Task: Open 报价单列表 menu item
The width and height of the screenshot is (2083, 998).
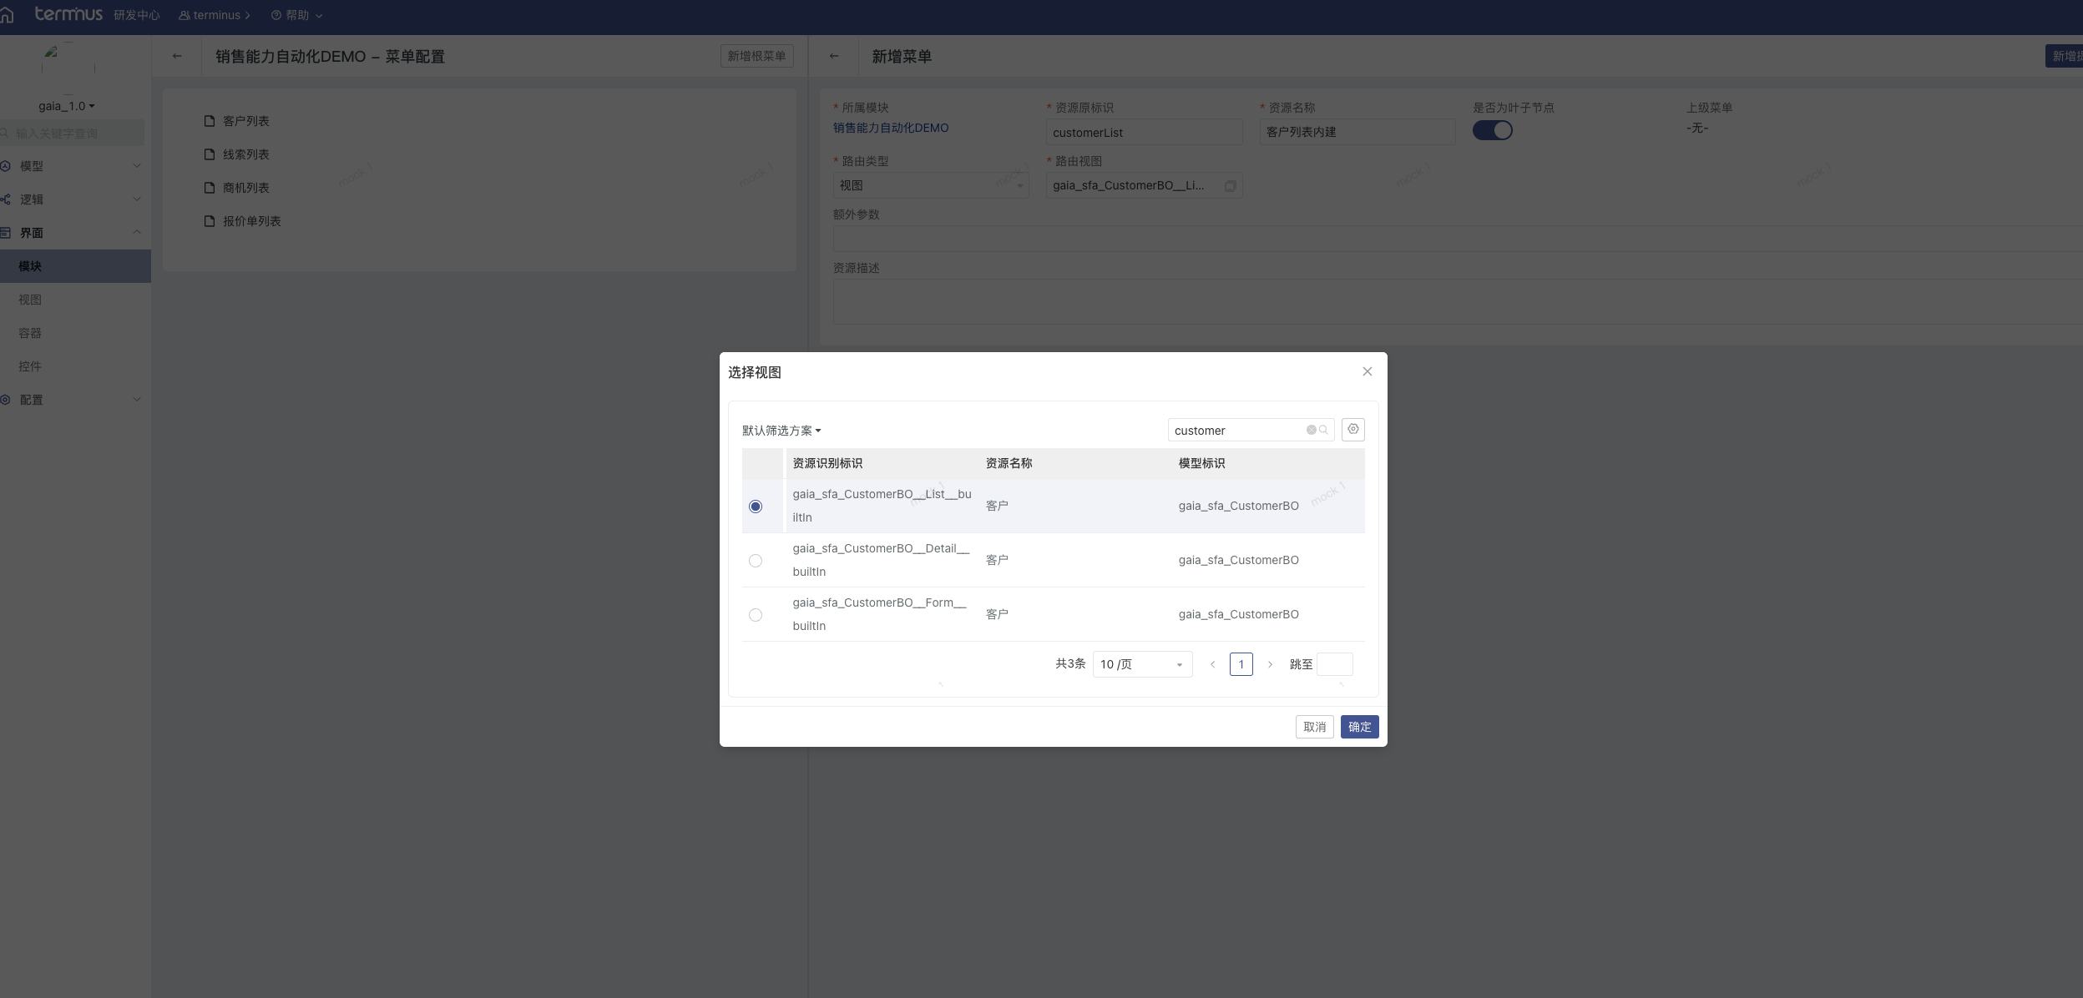Action: click(x=251, y=221)
